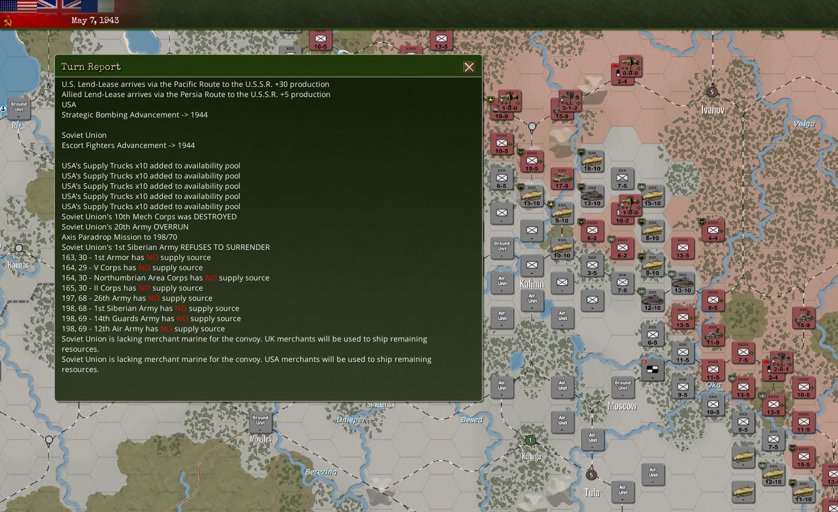Click the Ivanov city marker numbered 5

point(712,92)
